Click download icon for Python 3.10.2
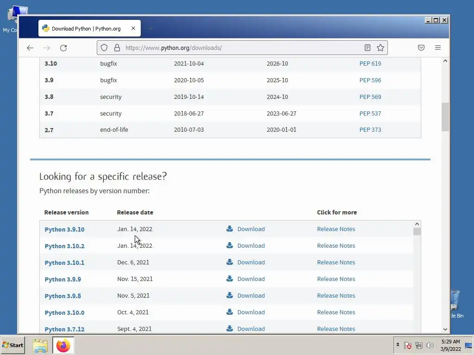 [230, 245]
